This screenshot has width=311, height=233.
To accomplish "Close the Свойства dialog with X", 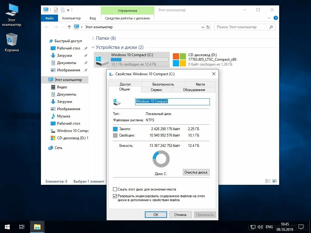I will point(214,74).
